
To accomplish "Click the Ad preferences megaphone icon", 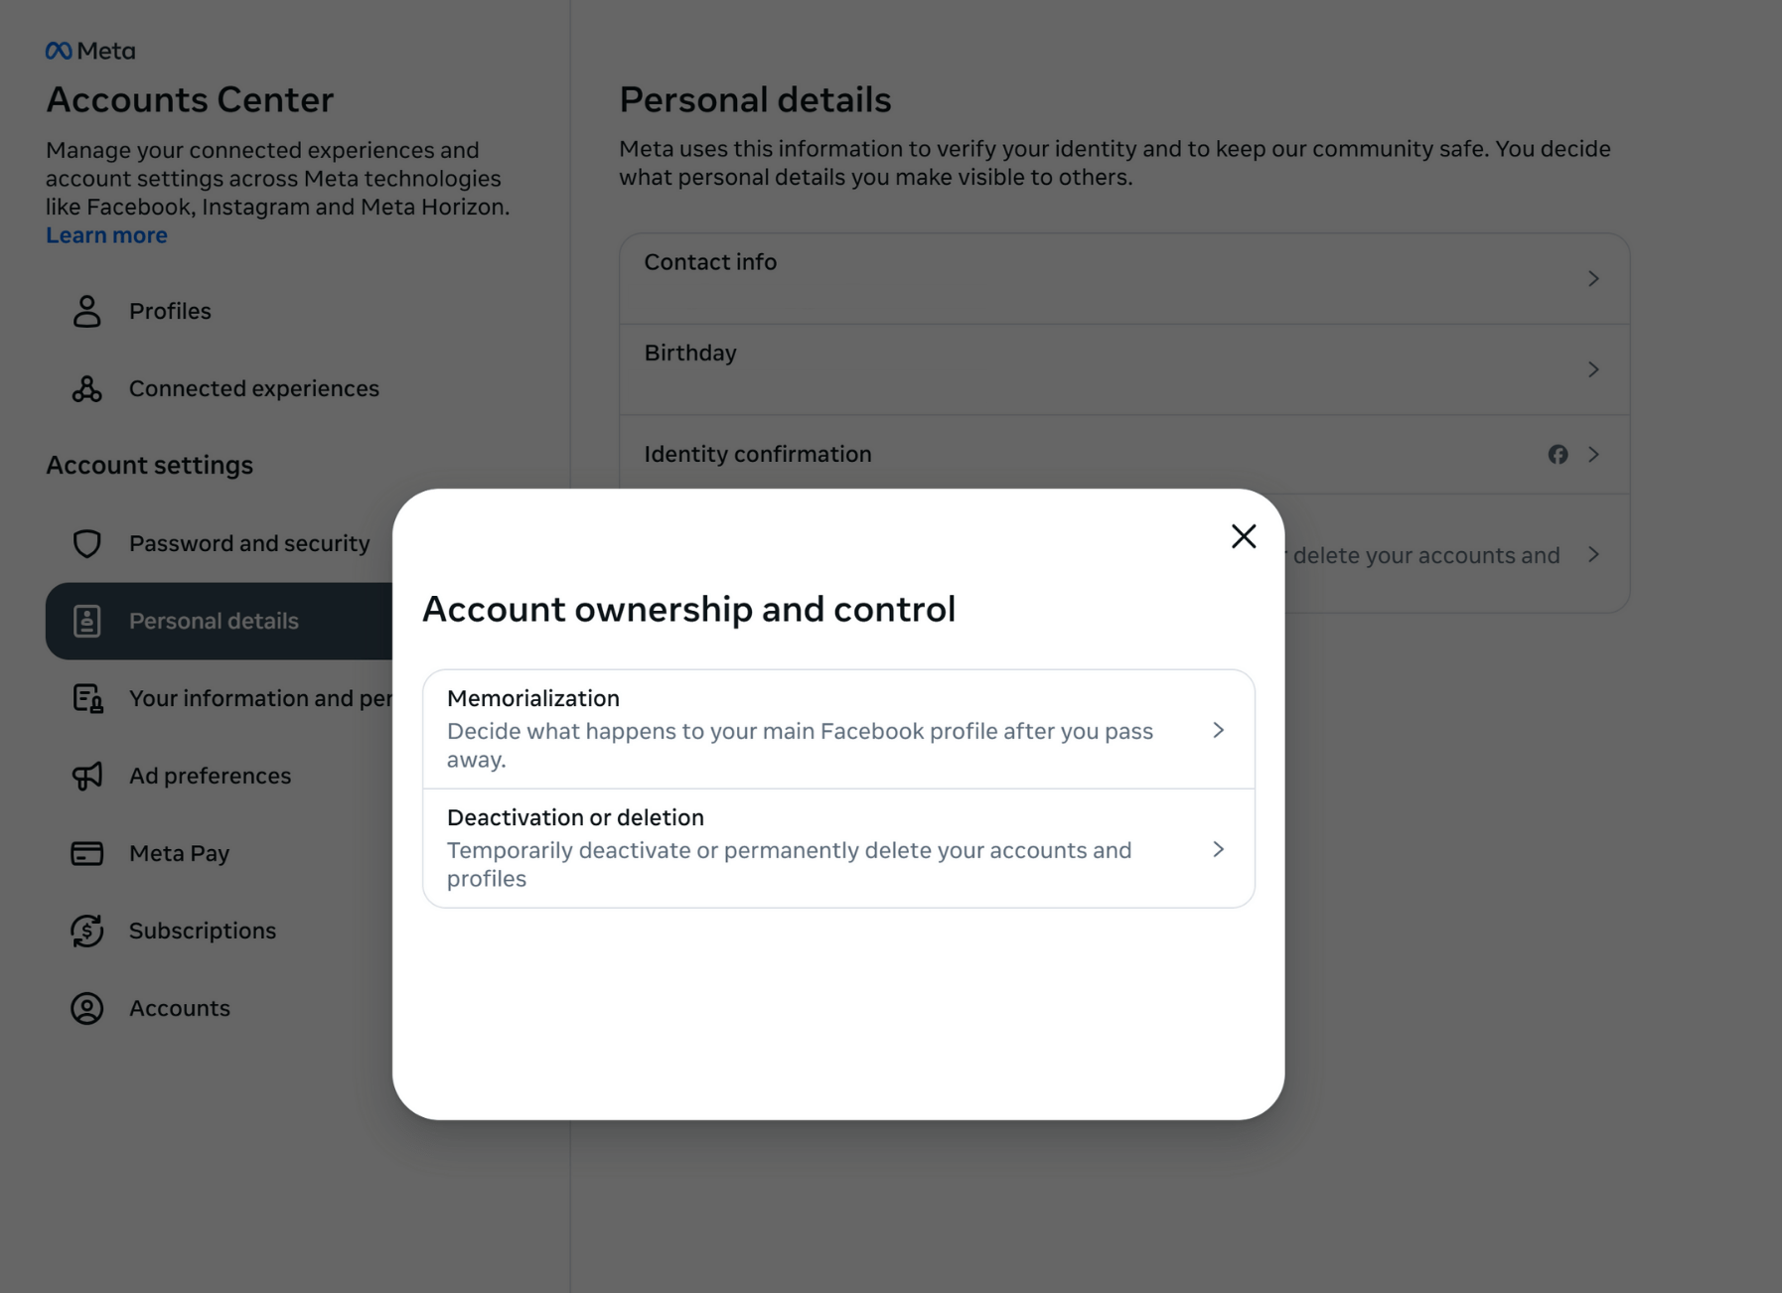I will click(x=87, y=777).
